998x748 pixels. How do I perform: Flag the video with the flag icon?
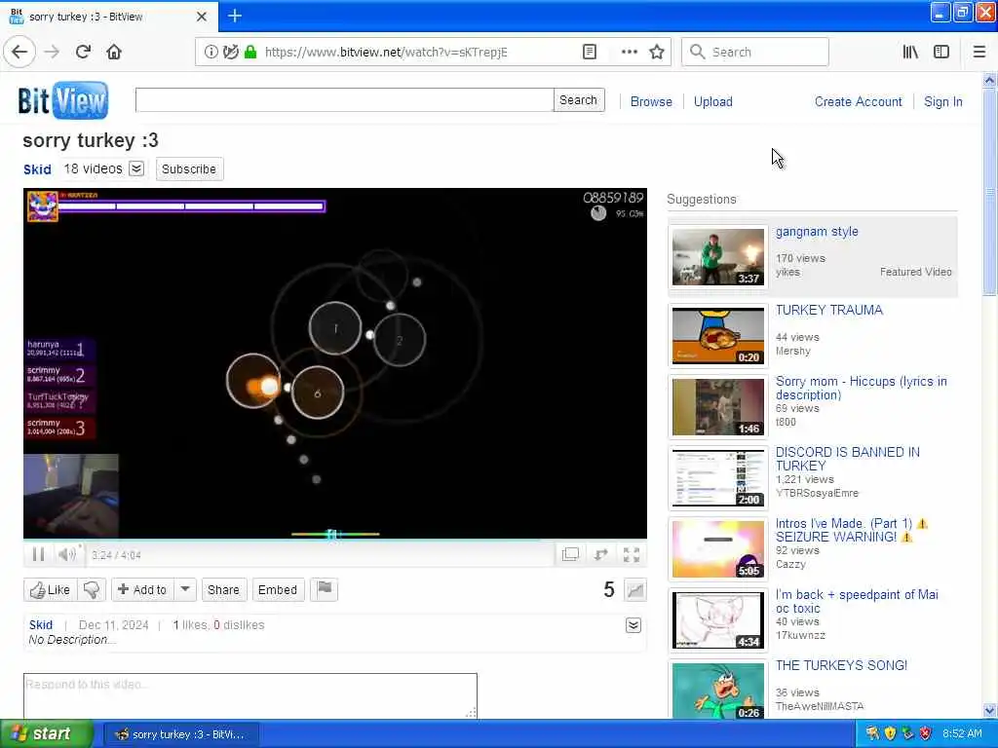point(324,590)
